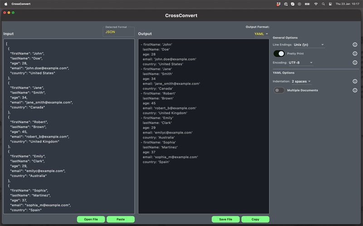363x226 pixels.
Task: Copy the output with Copy button
Action: pos(255,219)
